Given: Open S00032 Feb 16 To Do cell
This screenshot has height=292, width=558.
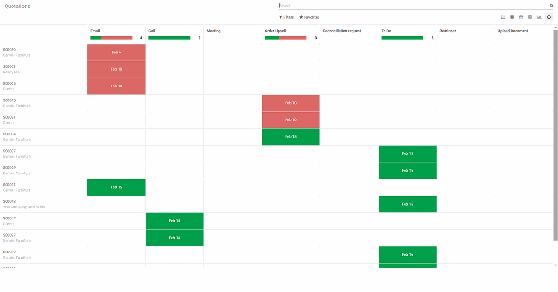Looking at the screenshot, I should tap(407, 255).
